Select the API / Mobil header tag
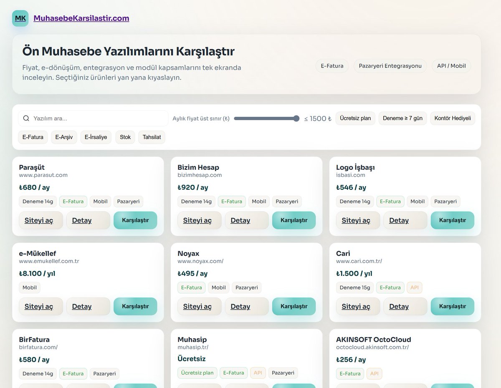The height and width of the screenshot is (388, 501). [x=451, y=66]
